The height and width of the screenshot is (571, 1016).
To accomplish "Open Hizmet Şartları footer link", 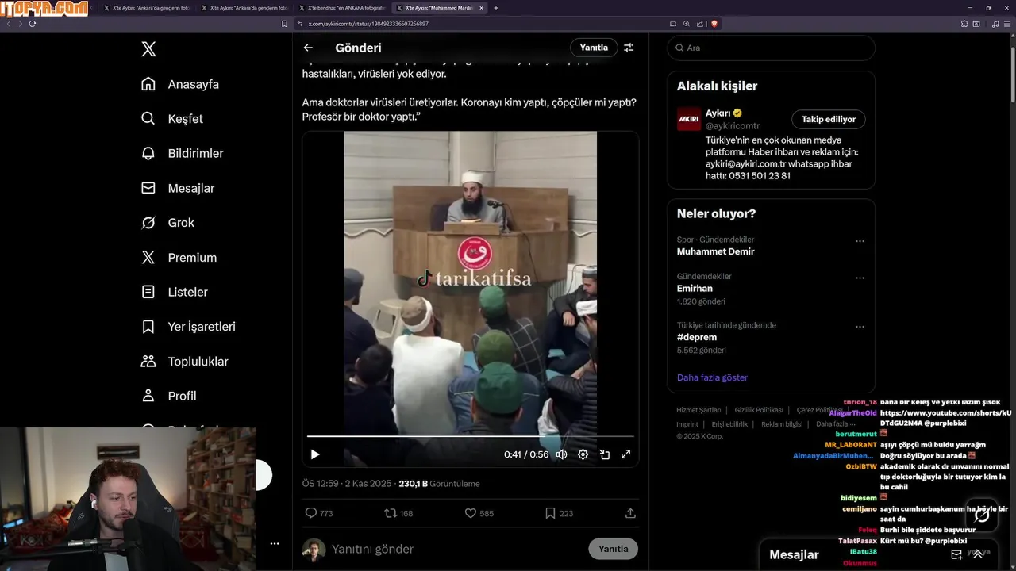I will pos(698,410).
